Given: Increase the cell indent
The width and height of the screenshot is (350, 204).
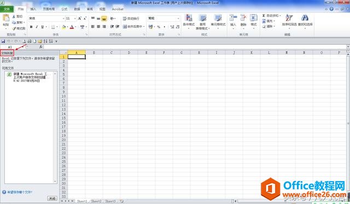Looking at the screenshot, I should (118, 27).
